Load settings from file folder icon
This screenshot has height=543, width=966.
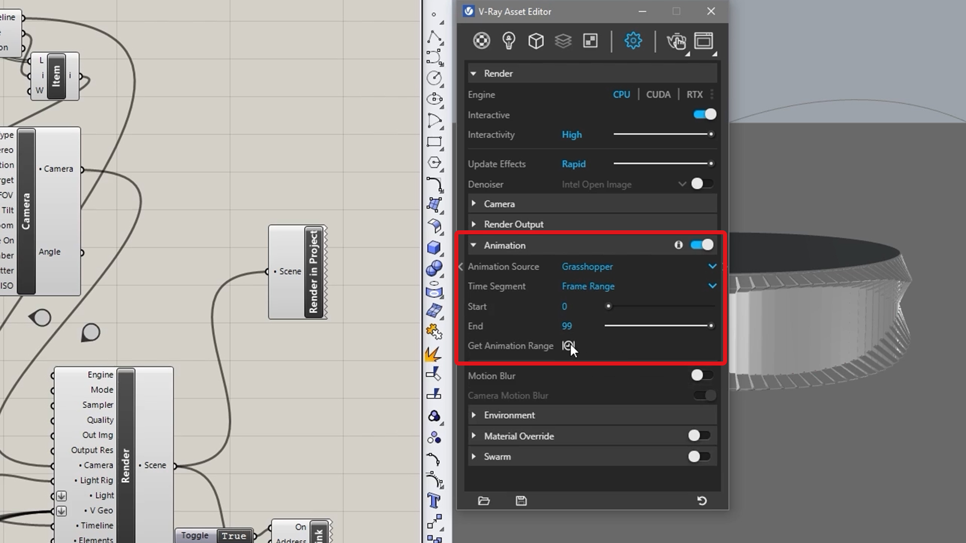pyautogui.click(x=484, y=501)
